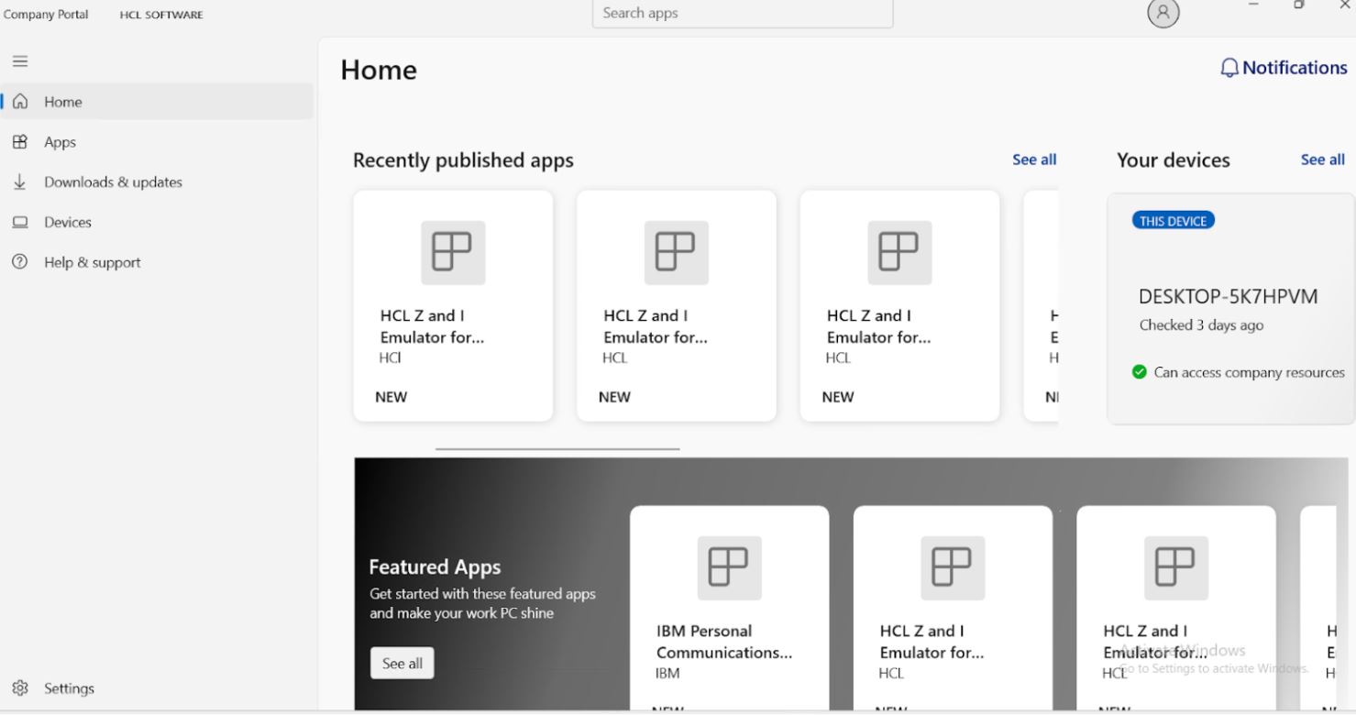Click the Apps grid icon
Image resolution: width=1356 pixels, height=715 pixels.
tap(19, 142)
